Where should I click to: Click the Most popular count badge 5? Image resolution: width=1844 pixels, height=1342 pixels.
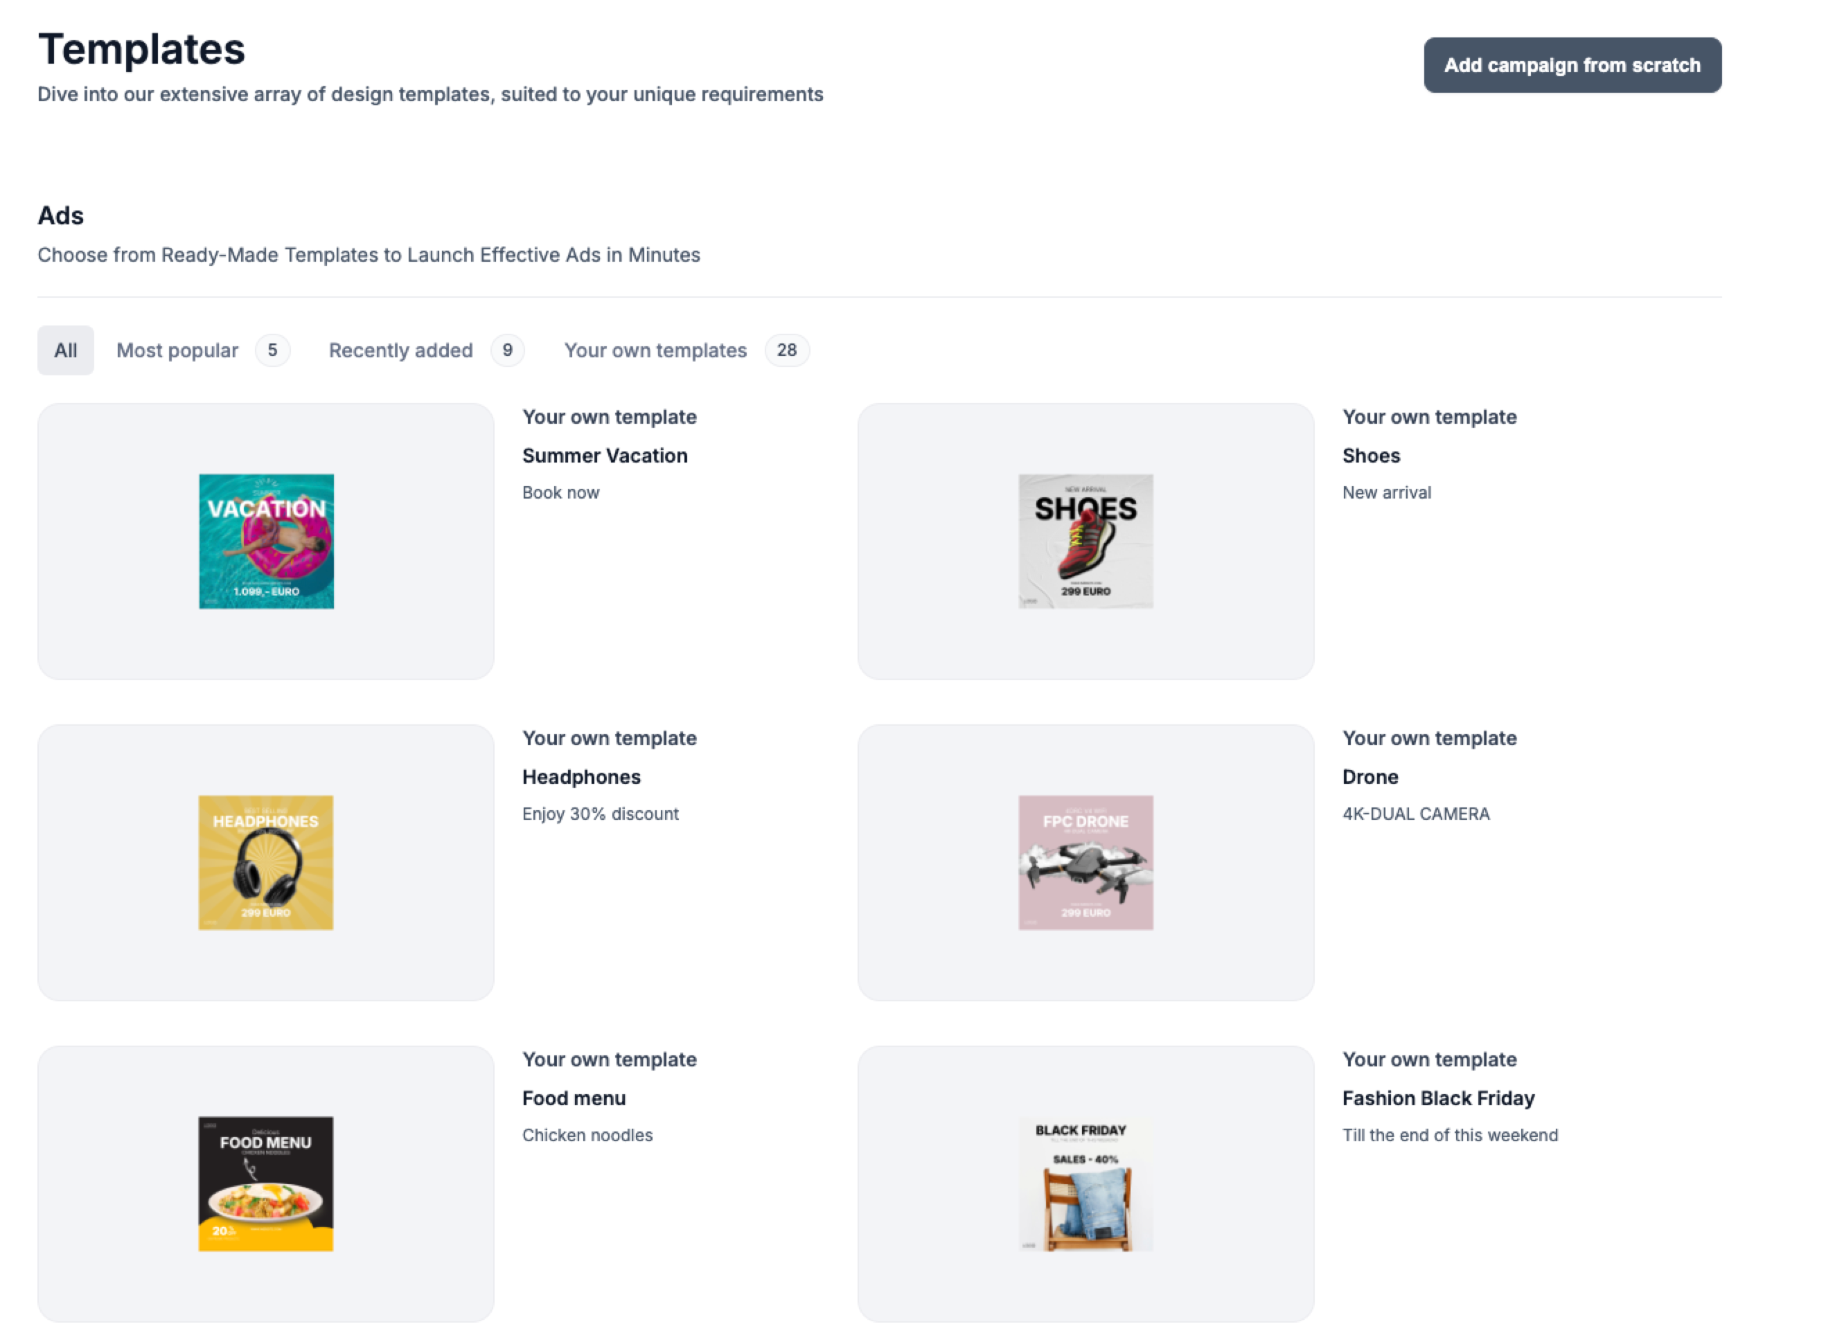click(272, 350)
